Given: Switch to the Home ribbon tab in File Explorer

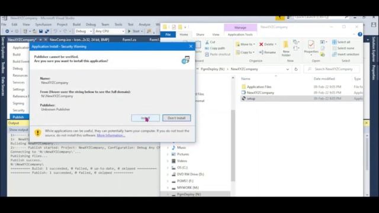Looking at the screenshot, I should pyautogui.click(x=184, y=34).
